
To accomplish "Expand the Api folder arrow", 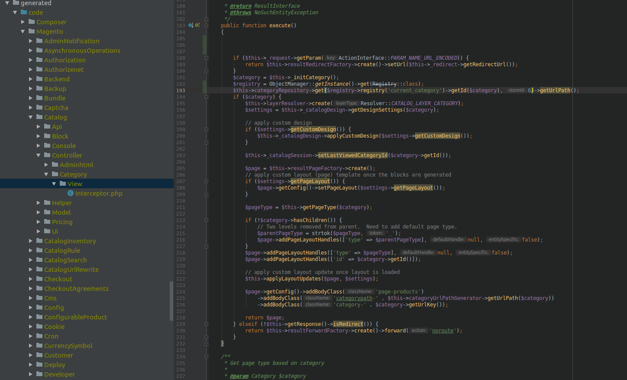I will 39,126.
